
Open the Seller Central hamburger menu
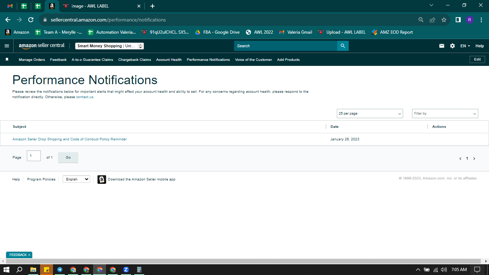point(6,46)
